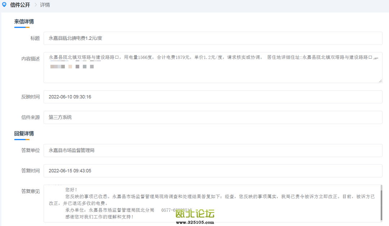
Task: Click the blue location pin icon
Action: [x=4, y=5]
